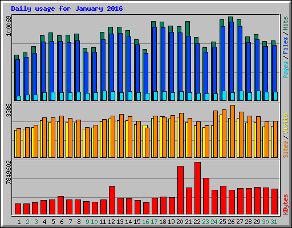Click the orange Sites bar for day 24
292x228 pixels.
(x=216, y=134)
